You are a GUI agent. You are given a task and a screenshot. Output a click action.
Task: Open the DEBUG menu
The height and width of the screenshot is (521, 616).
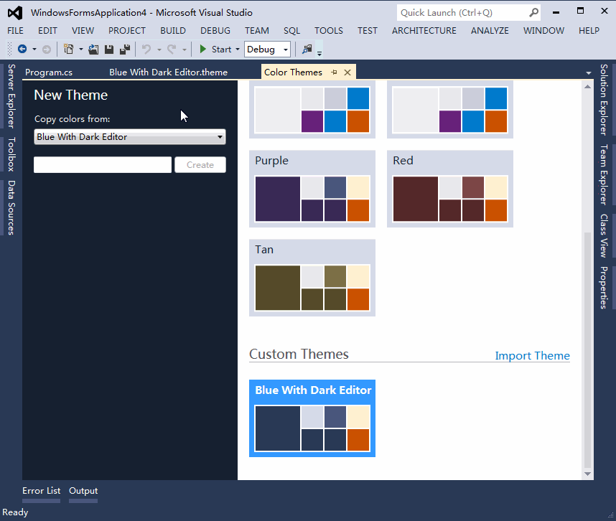(x=215, y=31)
